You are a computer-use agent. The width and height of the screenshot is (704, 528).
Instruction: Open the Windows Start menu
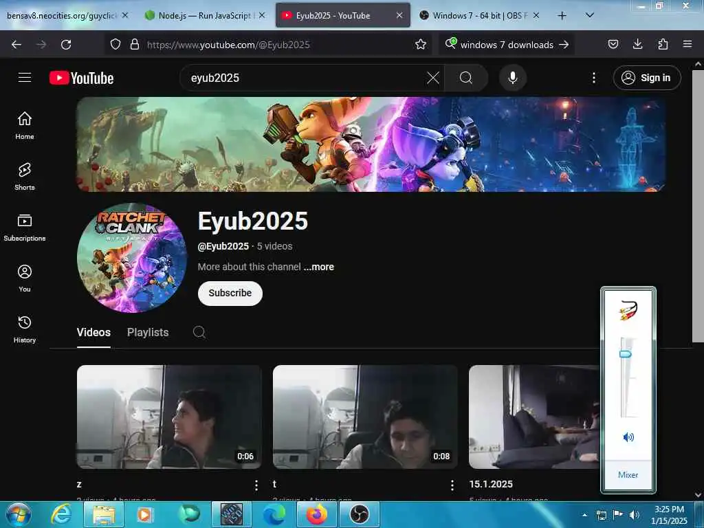tap(19, 514)
